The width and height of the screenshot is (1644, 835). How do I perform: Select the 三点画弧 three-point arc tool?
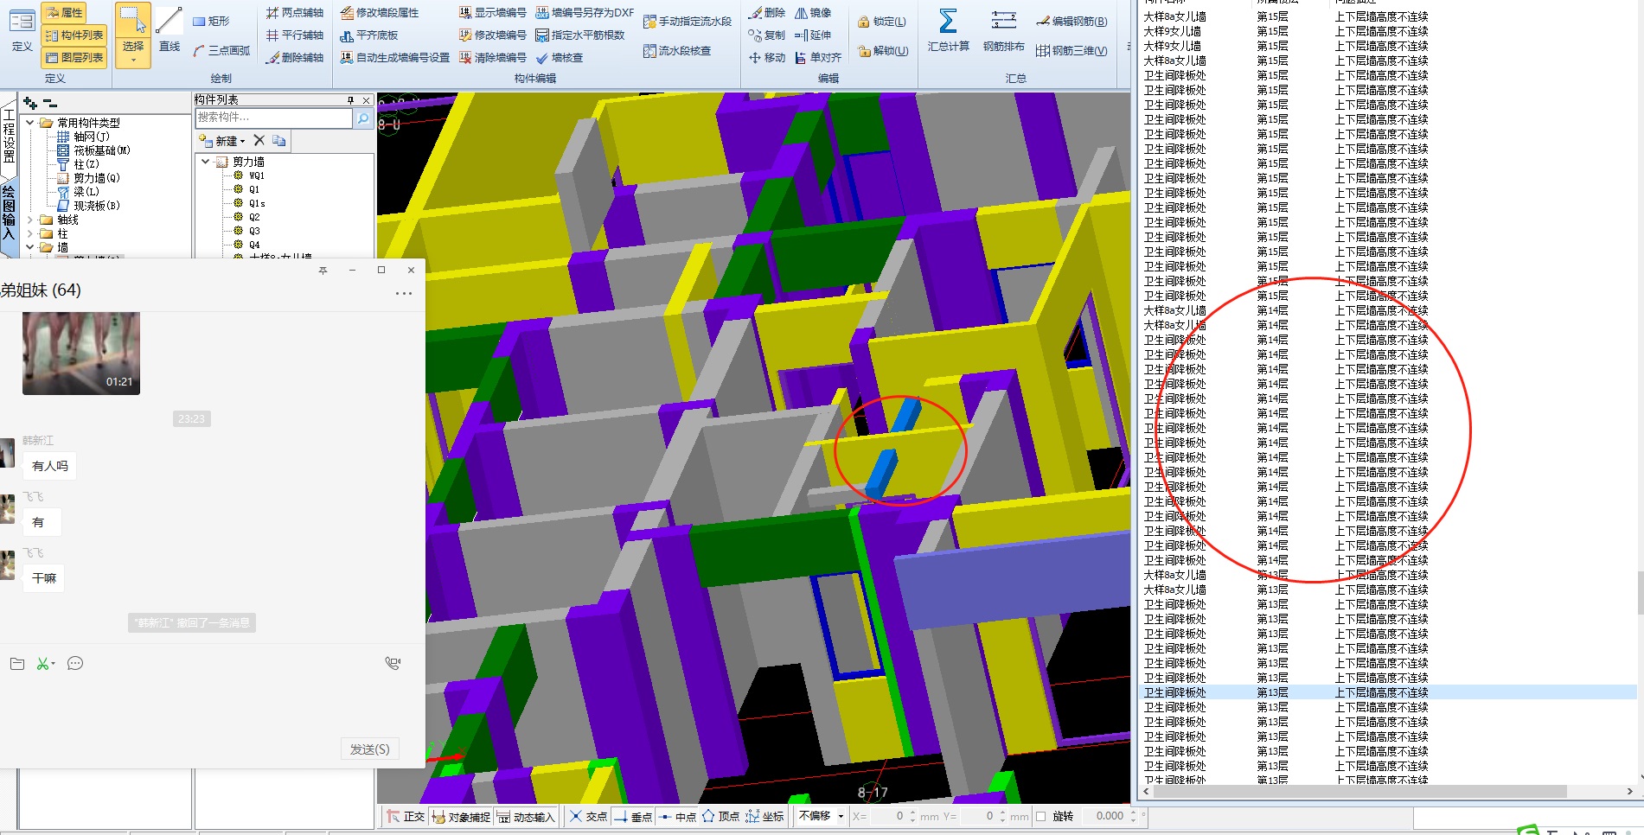coord(221,50)
